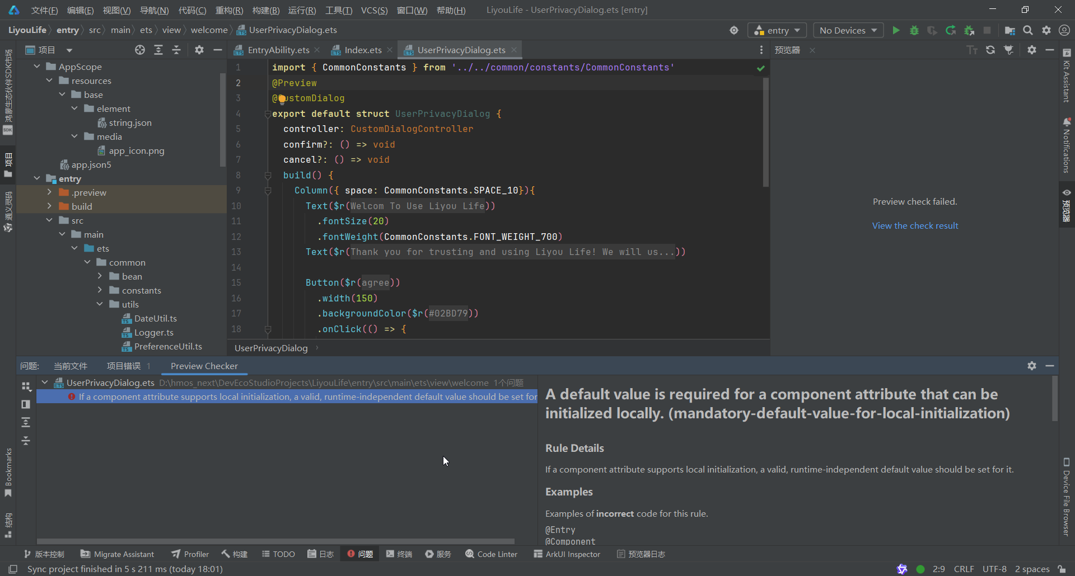Open project panel options gear
Image resolution: width=1075 pixels, height=576 pixels.
(199, 50)
